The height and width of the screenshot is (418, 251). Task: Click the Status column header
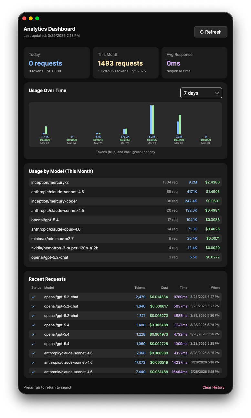coord(36,287)
